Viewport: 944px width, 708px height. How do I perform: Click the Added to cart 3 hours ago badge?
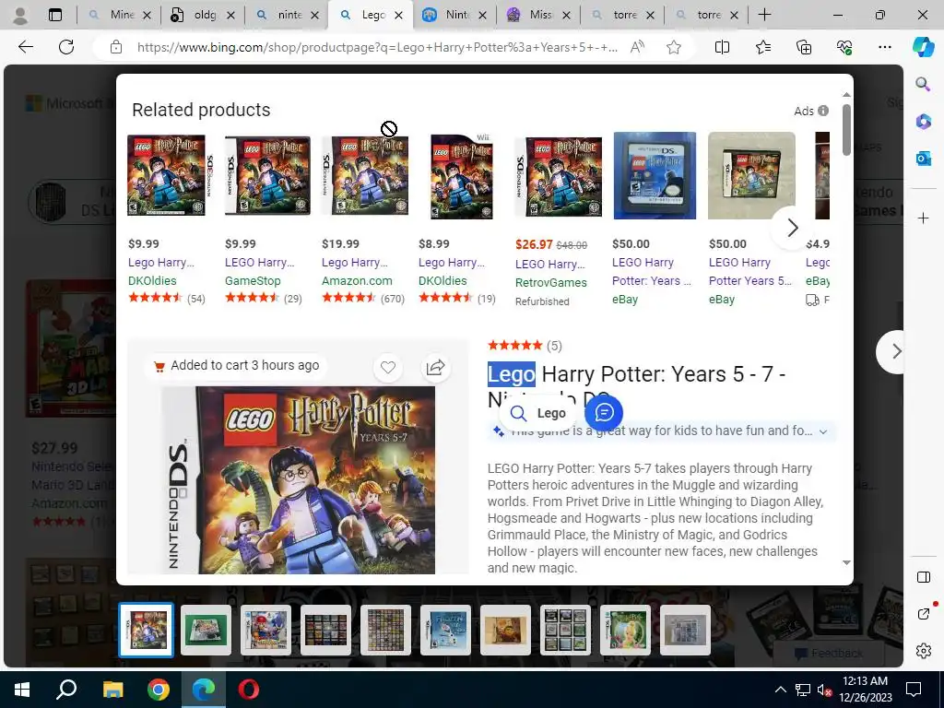pyautogui.click(x=236, y=365)
